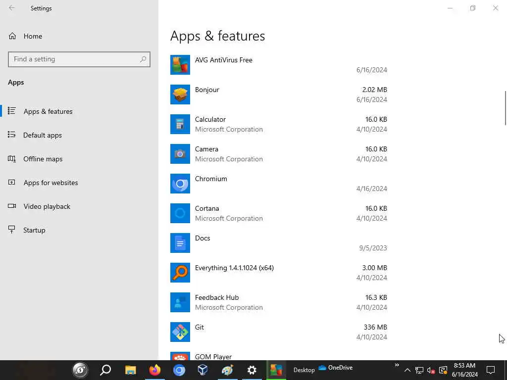
Task: Select the GOM Player entry name
Action: [x=213, y=357]
